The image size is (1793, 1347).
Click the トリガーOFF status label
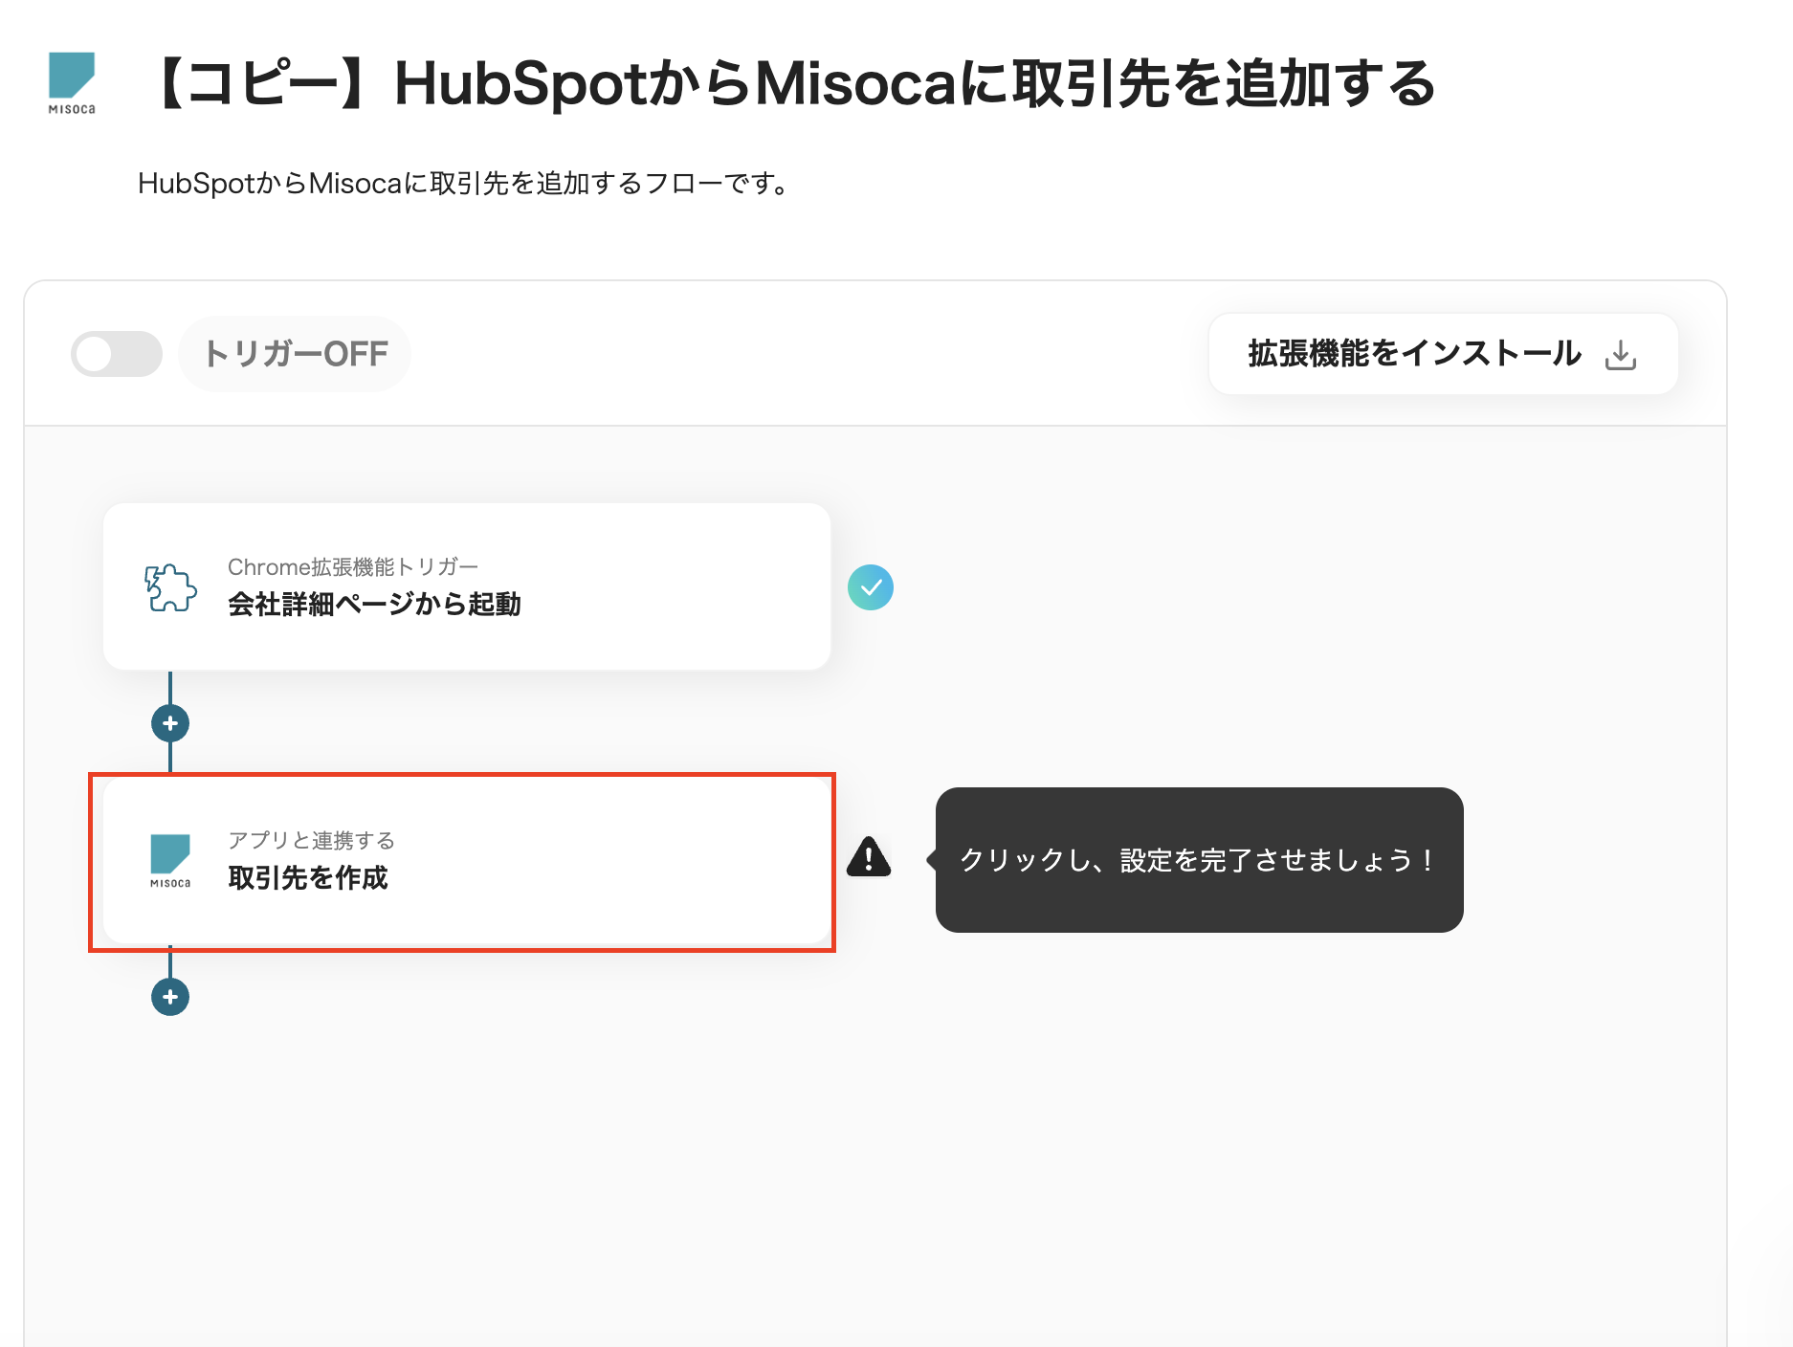[x=295, y=354]
